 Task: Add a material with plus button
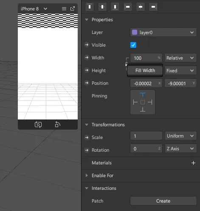point(193,163)
